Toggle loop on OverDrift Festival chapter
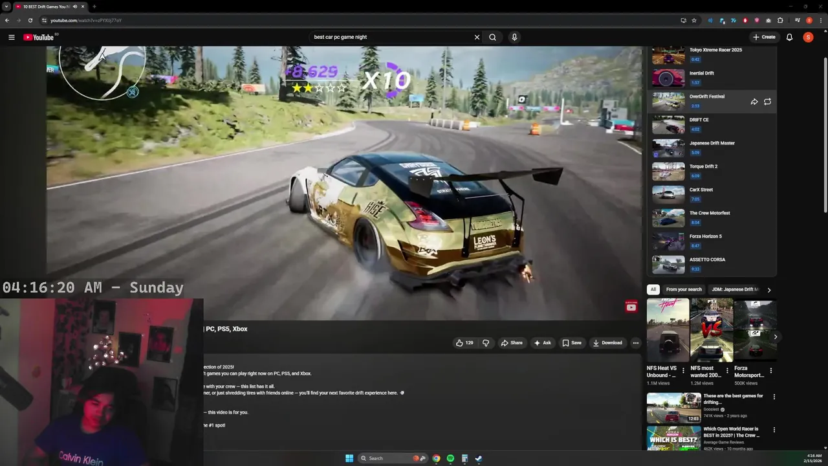This screenshot has height=466, width=828. click(767, 102)
